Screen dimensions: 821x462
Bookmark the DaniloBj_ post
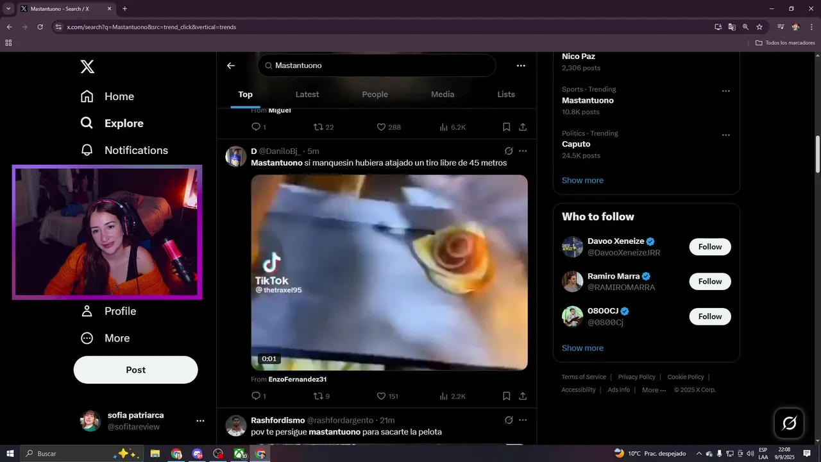coord(506,396)
